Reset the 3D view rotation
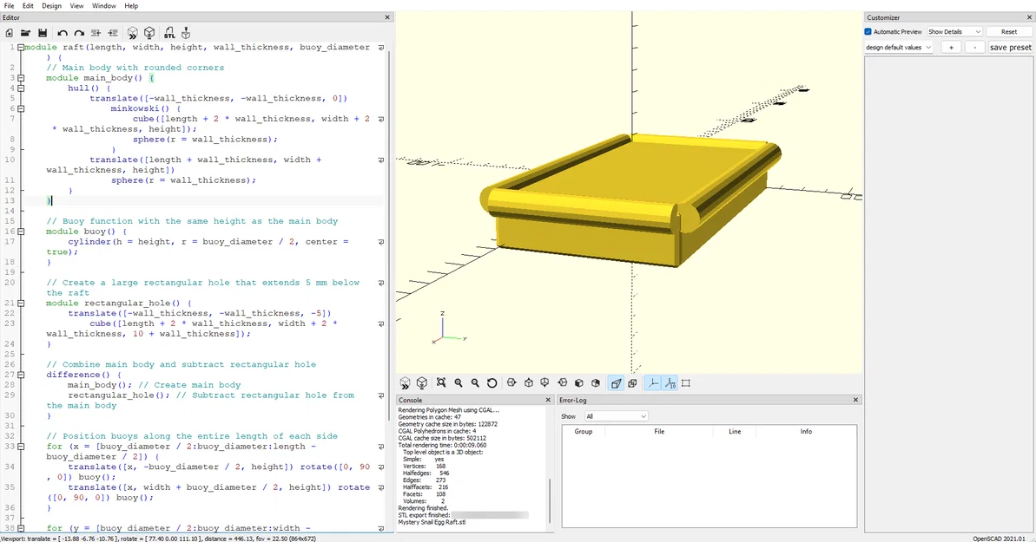The width and height of the screenshot is (1036, 542). click(x=492, y=383)
